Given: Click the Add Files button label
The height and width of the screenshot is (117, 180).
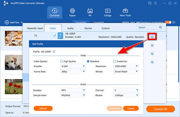Looking at the screenshot, I should [14, 23].
